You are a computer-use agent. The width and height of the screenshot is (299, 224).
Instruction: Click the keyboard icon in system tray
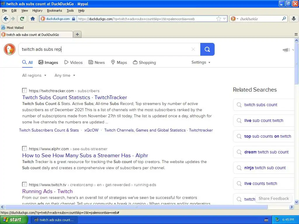click(266, 220)
